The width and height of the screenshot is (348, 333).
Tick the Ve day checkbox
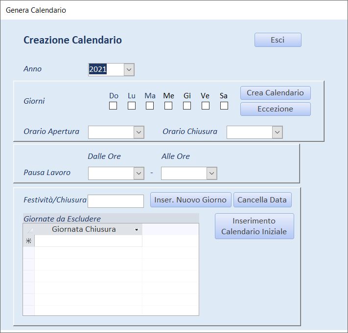(x=206, y=106)
